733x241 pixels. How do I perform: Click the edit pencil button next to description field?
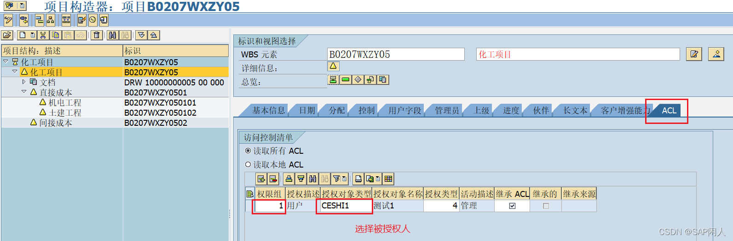[694, 54]
